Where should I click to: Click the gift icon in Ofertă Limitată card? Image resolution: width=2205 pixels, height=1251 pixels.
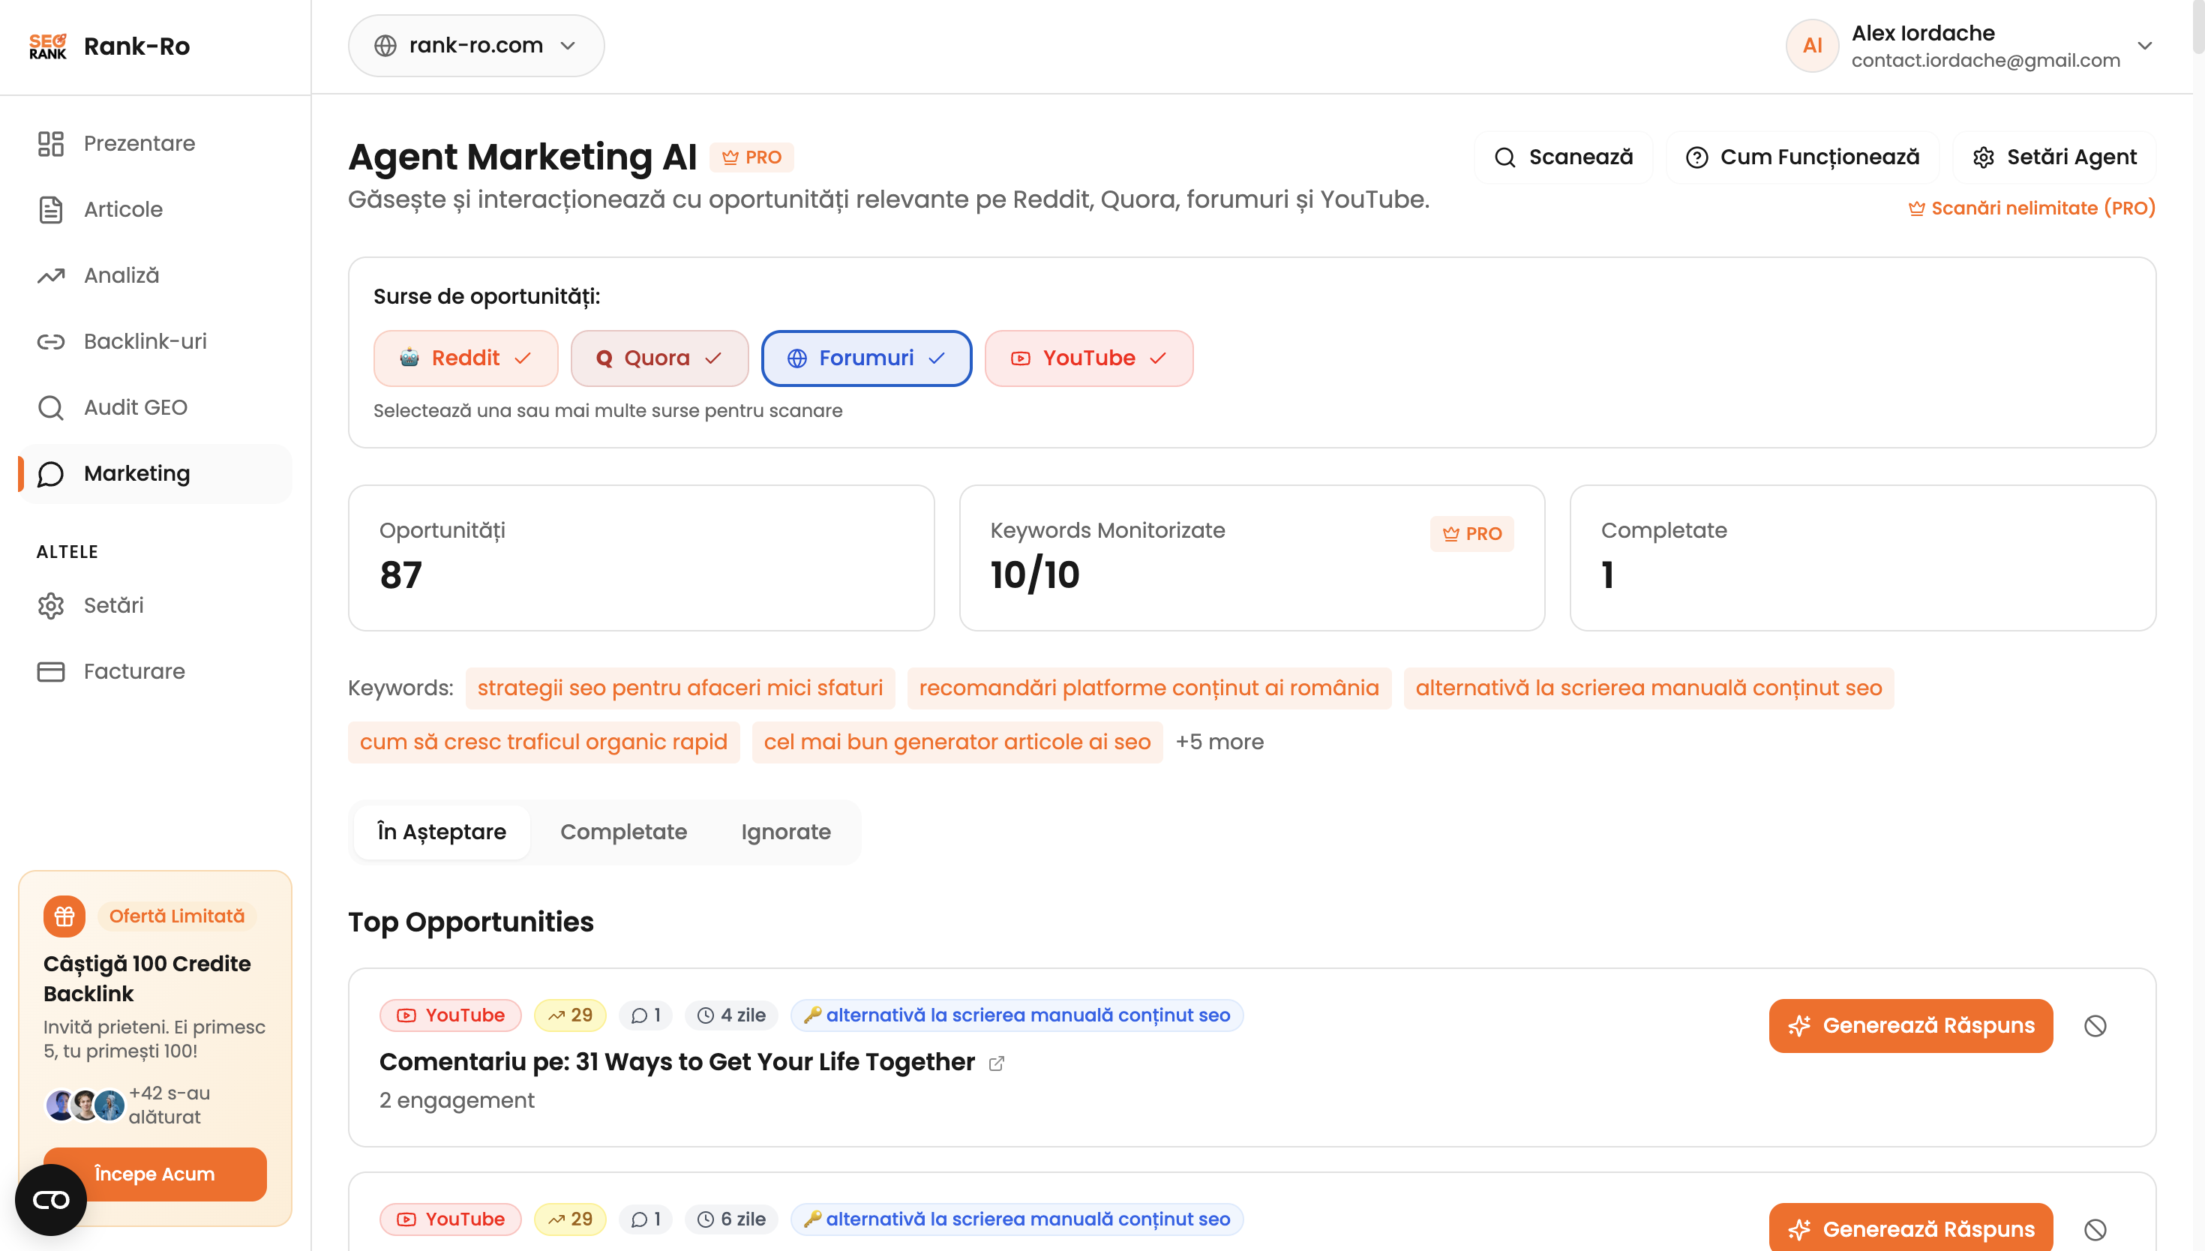click(64, 916)
